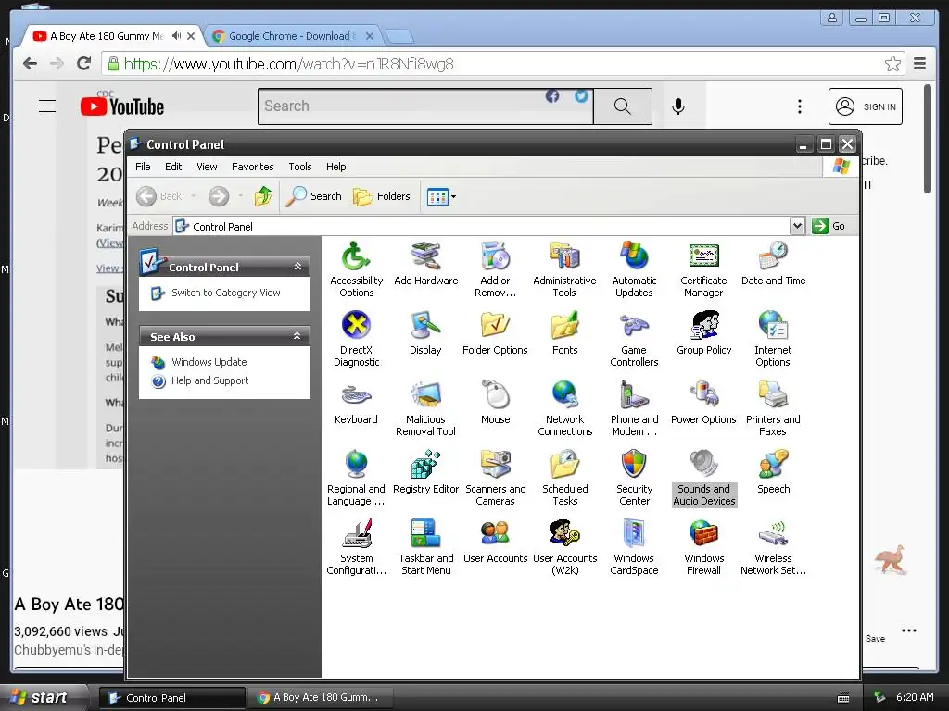The height and width of the screenshot is (711, 949).
Task: Click the Up folder toolbar button
Action: click(x=262, y=196)
